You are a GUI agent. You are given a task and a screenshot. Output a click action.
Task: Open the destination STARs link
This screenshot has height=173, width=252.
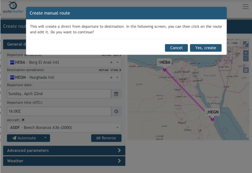click(115, 70)
